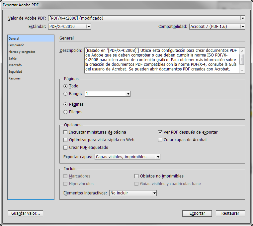Select Compresión in the left panel
253x226 pixels.
(x=16, y=45)
